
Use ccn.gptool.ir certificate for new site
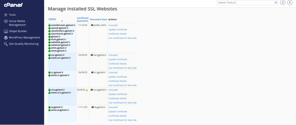coord(122,103)
